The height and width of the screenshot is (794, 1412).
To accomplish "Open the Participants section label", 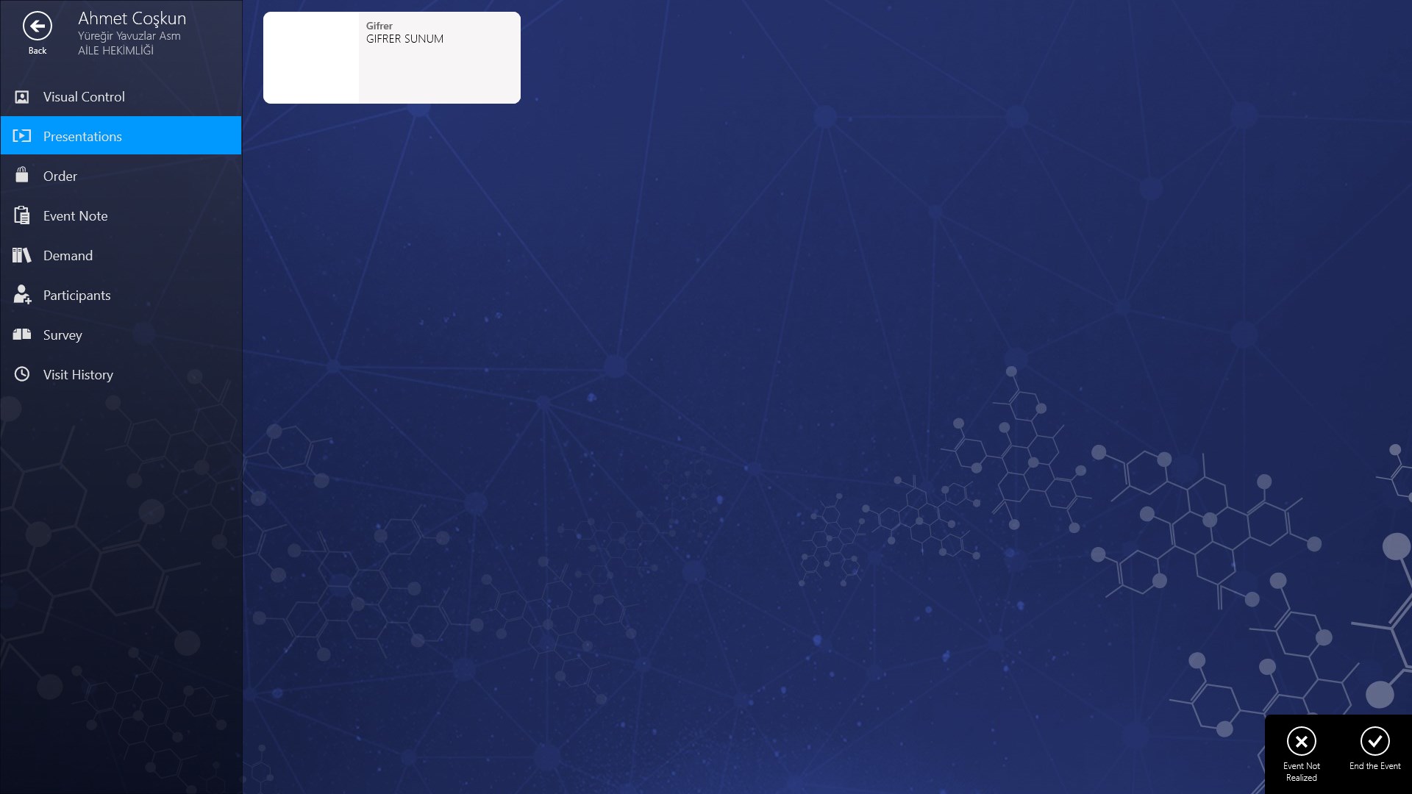I will pyautogui.click(x=76, y=296).
